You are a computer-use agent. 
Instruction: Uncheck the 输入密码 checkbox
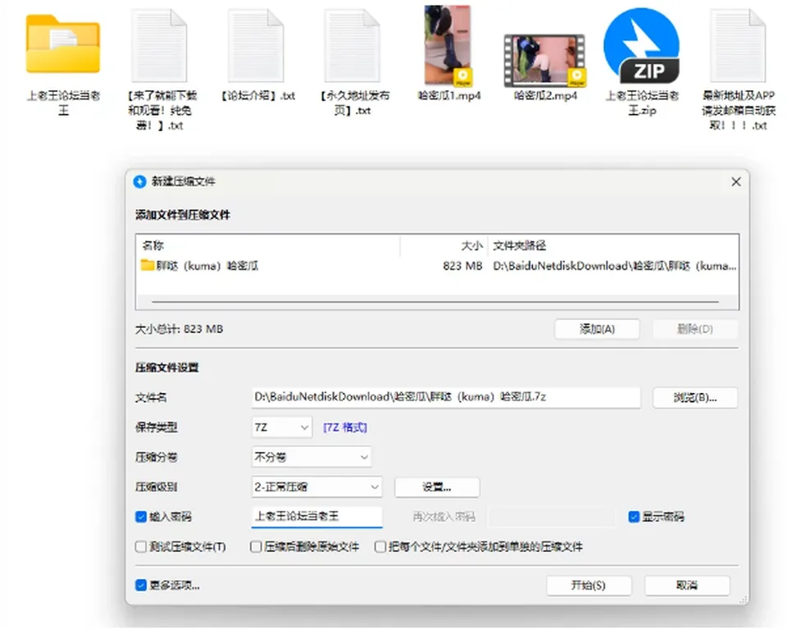141,517
